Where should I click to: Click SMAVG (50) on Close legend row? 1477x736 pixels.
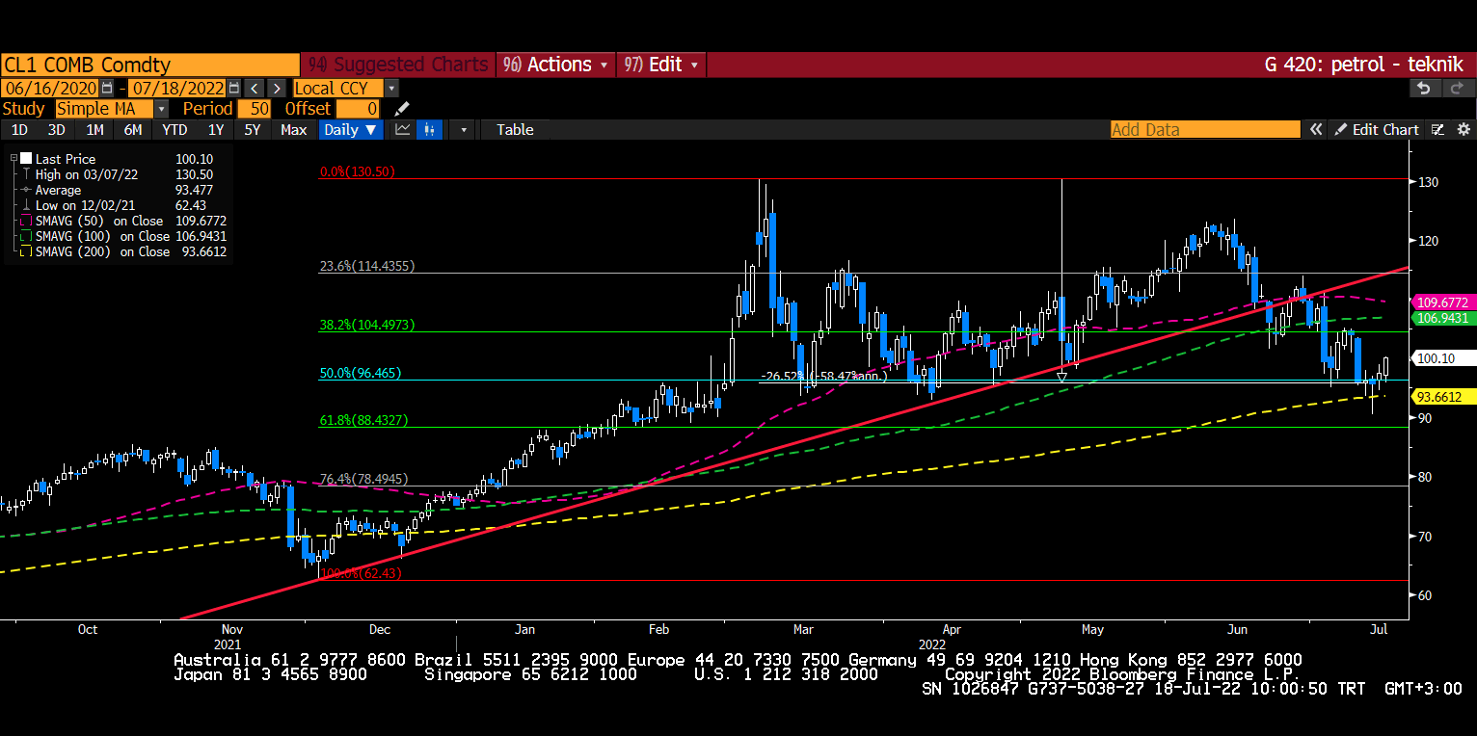(x=124, y=221)
